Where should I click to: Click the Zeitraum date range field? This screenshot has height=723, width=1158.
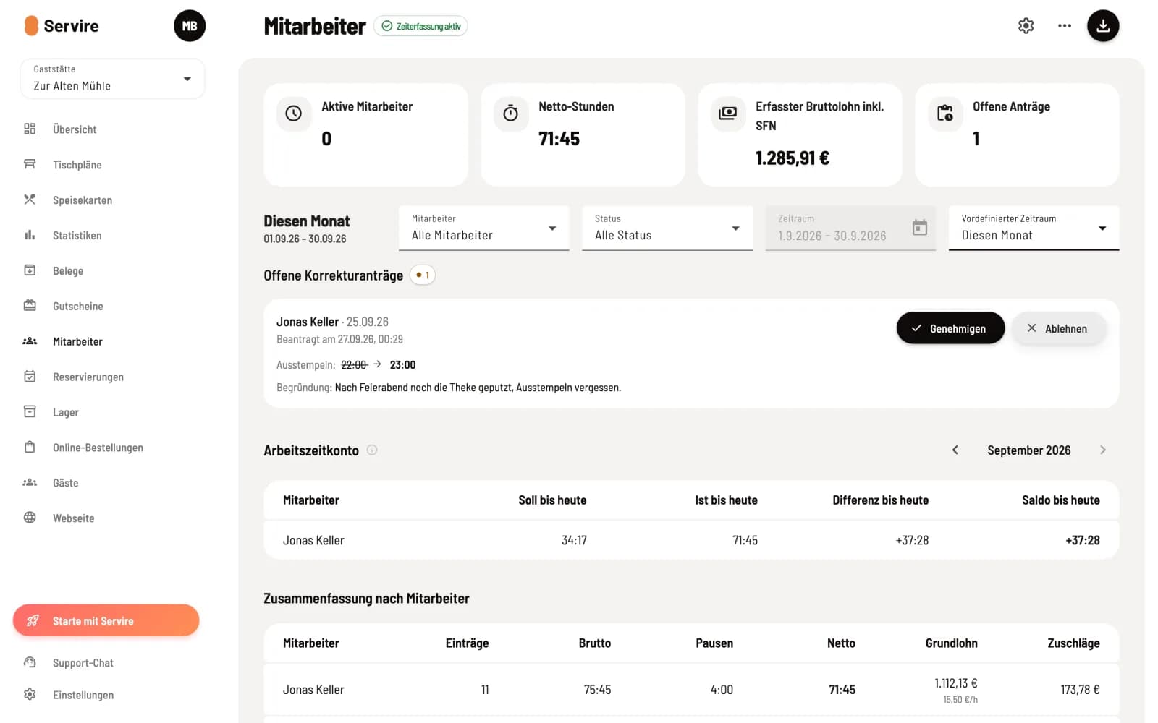pos(850,228)
